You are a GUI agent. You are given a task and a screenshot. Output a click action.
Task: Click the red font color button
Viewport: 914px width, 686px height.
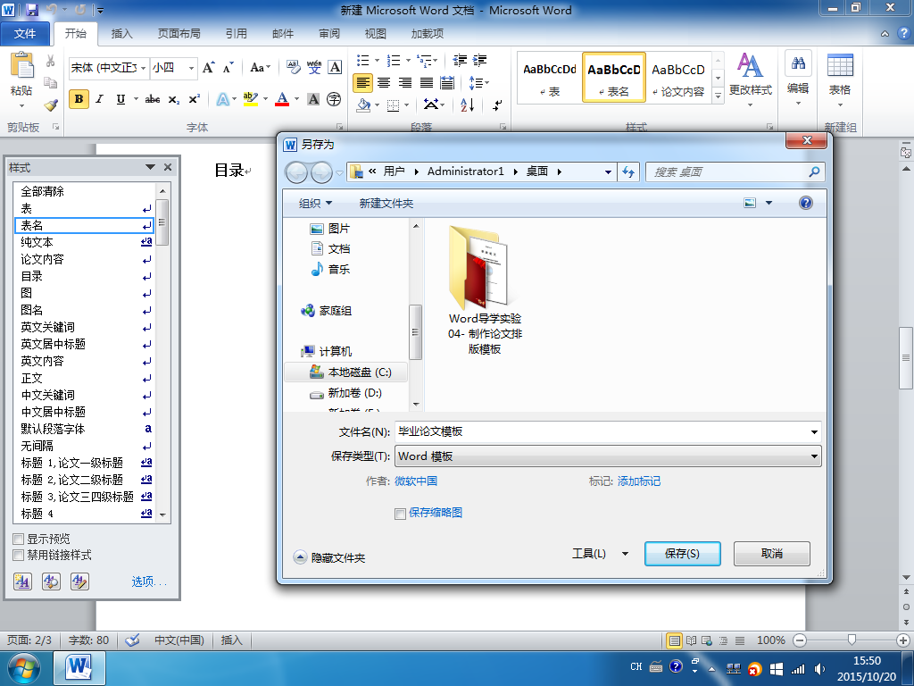[x=282, y=99]
